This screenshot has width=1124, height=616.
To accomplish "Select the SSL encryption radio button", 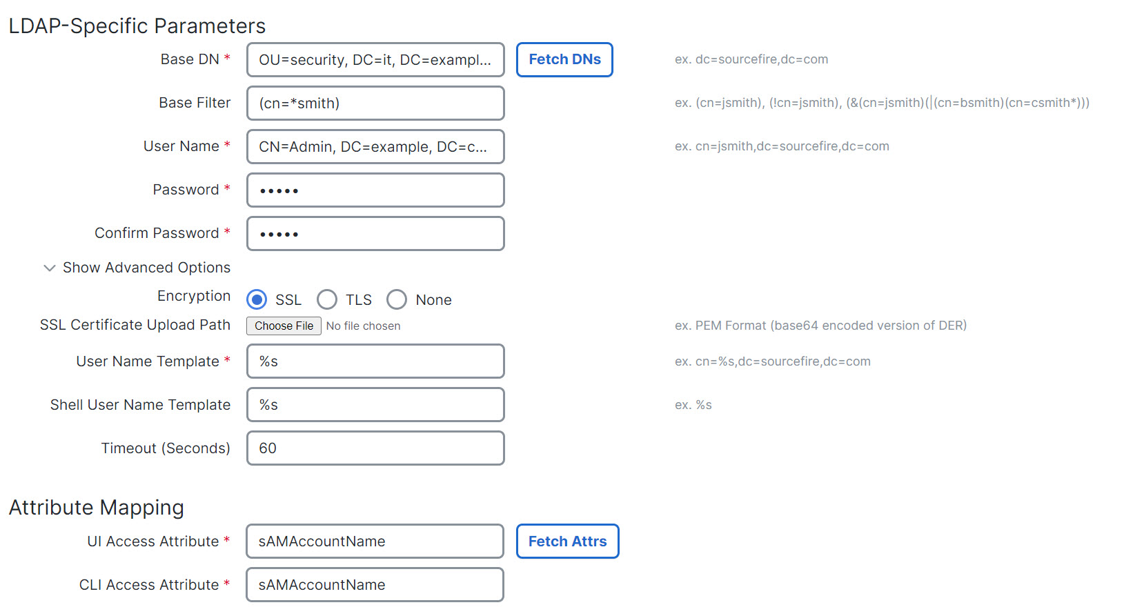I will click(x=257, y=299).
